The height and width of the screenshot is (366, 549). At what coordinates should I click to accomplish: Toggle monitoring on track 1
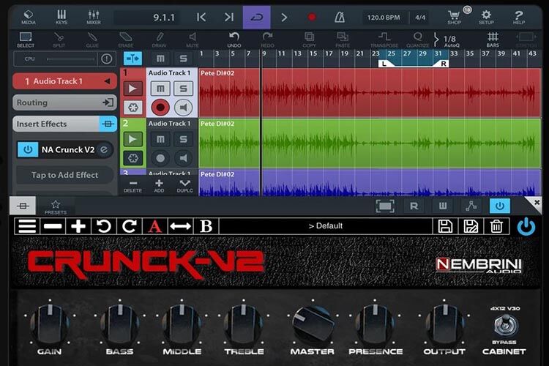(183, 107)
